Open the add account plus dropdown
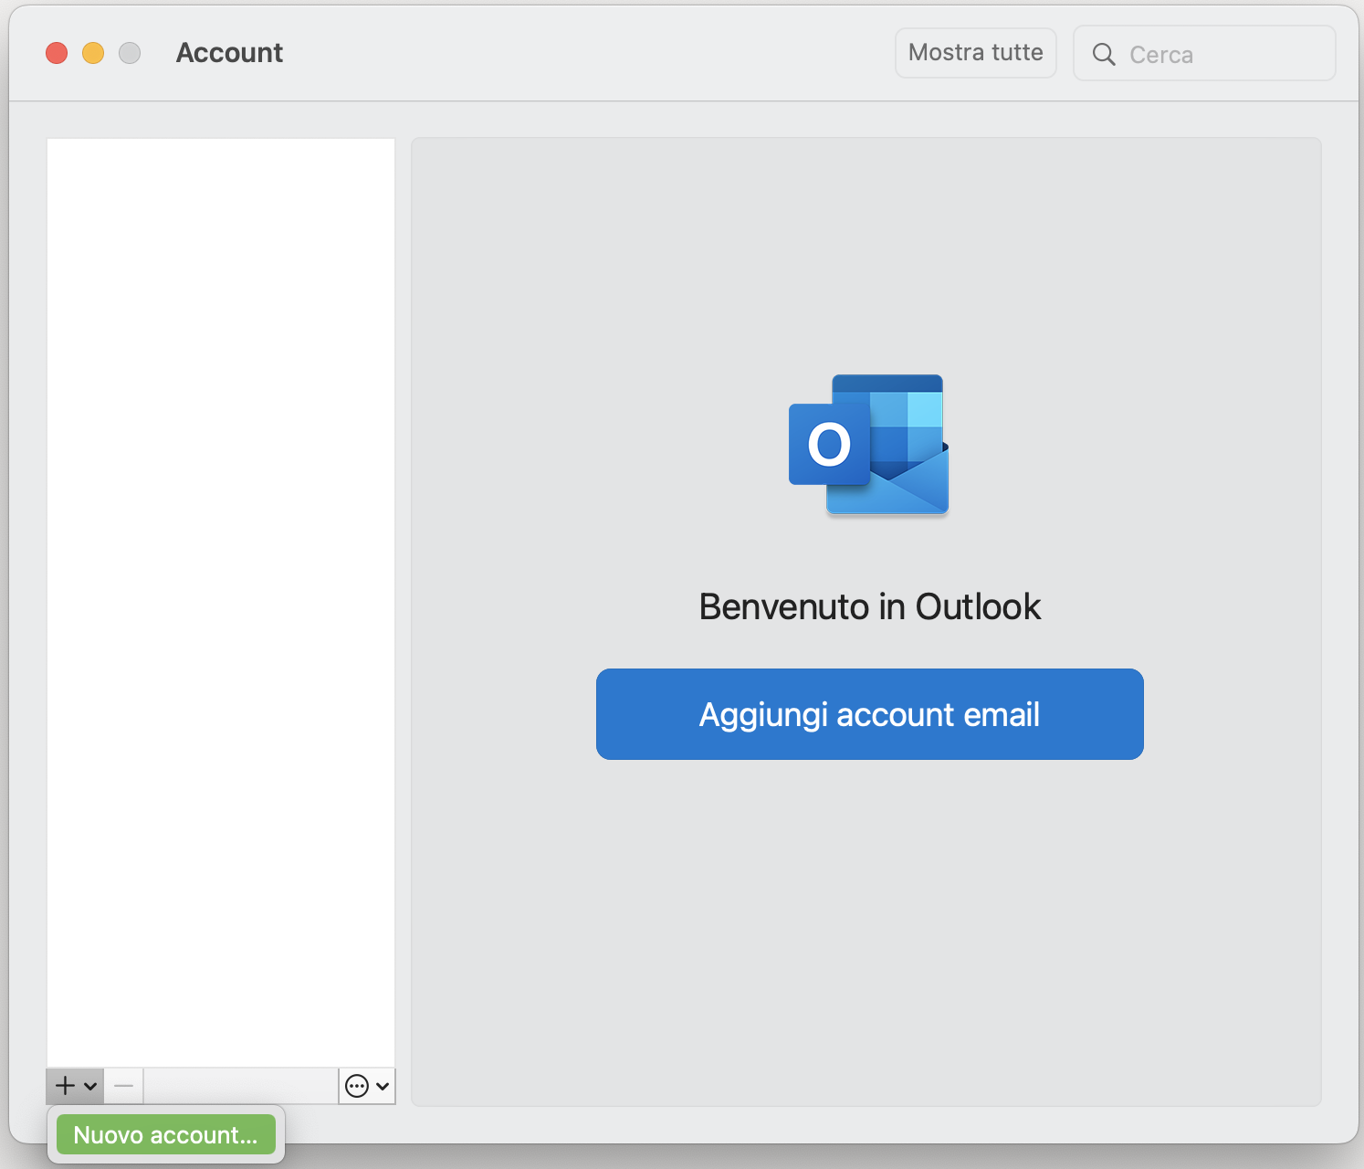 pos(76,1086)
